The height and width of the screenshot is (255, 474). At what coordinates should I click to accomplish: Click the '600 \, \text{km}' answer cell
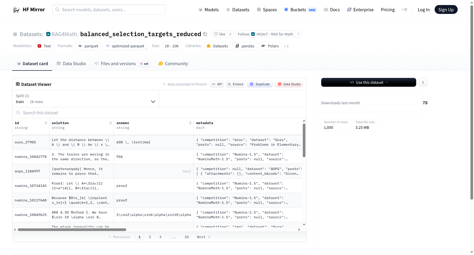pyautogui.click(x=154, y=142)
